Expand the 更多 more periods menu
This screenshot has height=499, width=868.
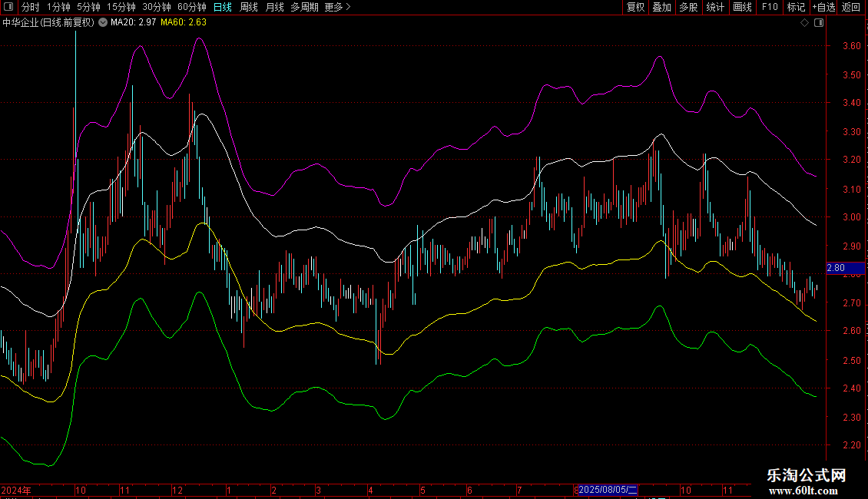point(338,7)
